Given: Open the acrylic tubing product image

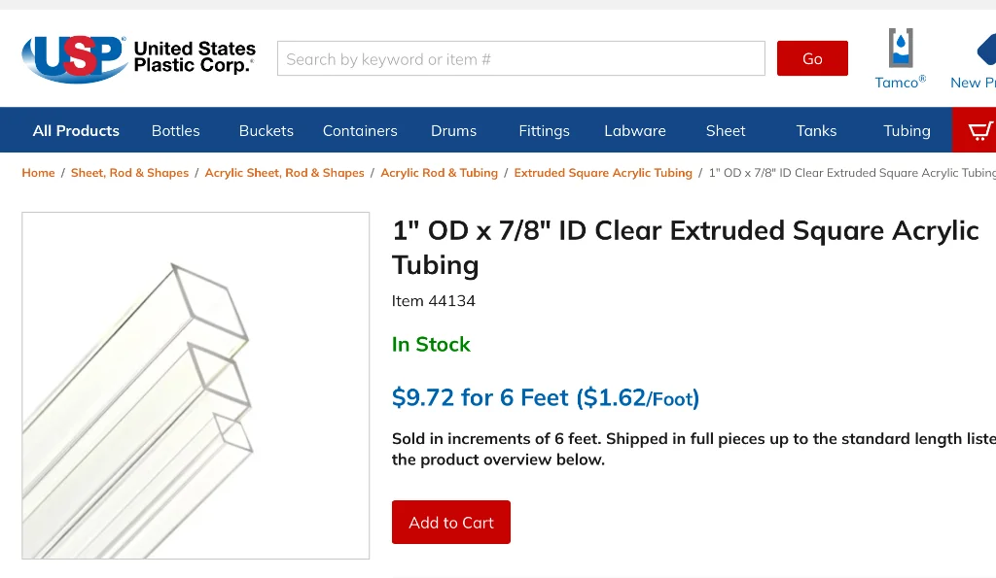Looking at the screenshot, I should (x=196, y=386).
